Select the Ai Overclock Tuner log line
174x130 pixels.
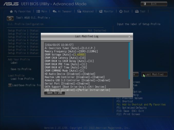pyautogui.click(x=70, y=48)
